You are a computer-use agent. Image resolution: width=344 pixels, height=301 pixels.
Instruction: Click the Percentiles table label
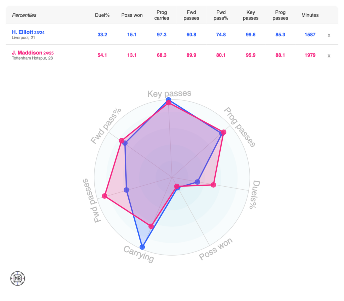coord(24,15)
